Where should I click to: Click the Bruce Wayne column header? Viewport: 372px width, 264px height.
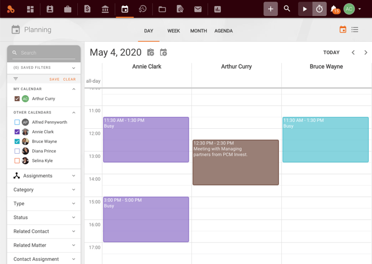click(x=326, y=67)
